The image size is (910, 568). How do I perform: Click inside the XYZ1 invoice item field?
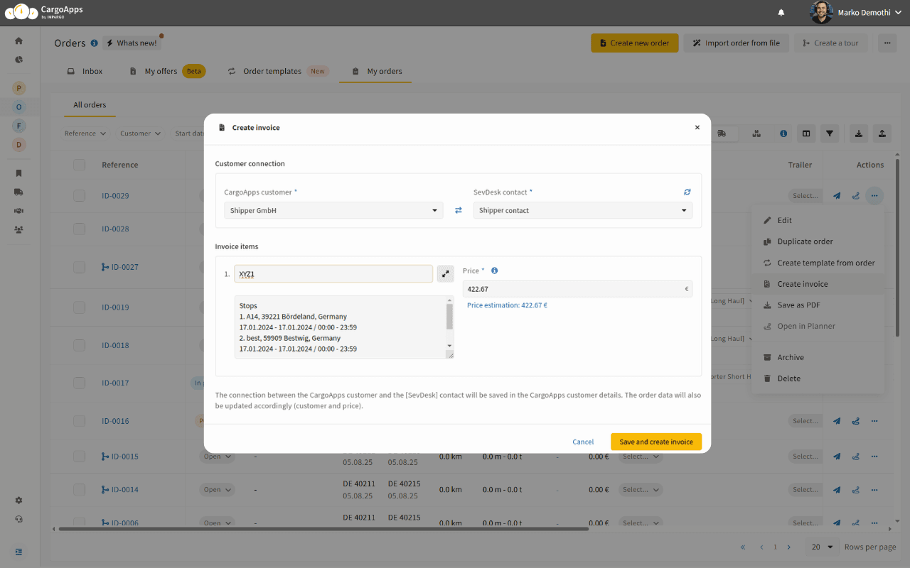click(x=333, y=273)
